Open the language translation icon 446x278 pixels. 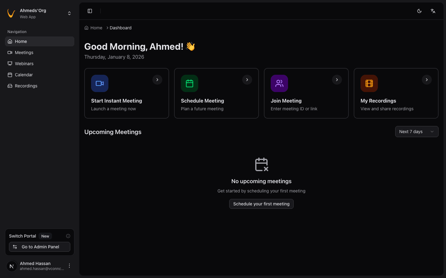click(x=433, y=11)
